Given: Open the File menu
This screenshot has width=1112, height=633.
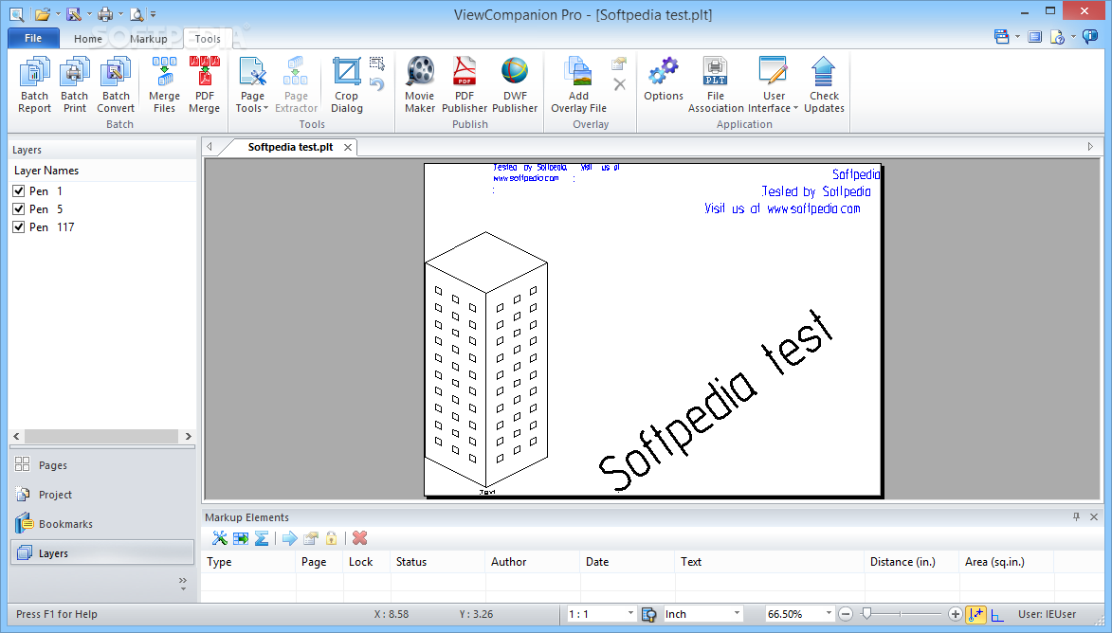Looking at the screenshot, I should pos(33,38).
